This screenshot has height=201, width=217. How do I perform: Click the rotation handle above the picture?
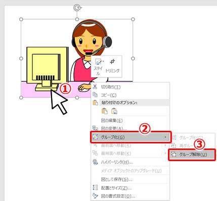pos(77,8)
